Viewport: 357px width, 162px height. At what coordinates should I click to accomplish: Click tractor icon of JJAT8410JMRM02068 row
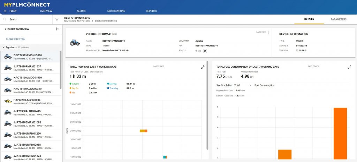8,146
